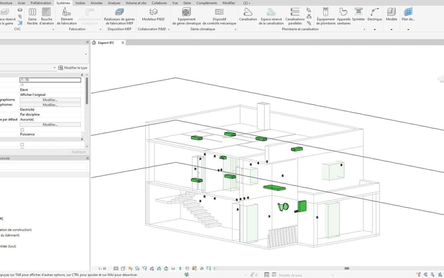The image size is (444, 278).
Task: Click the Modifier button beside graphisme row
Action: pyautogui.click(x=50, y=100)
